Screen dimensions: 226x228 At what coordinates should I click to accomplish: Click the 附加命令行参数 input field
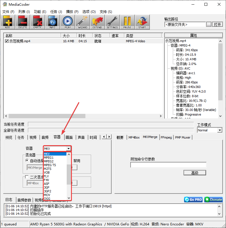[168, 165]
